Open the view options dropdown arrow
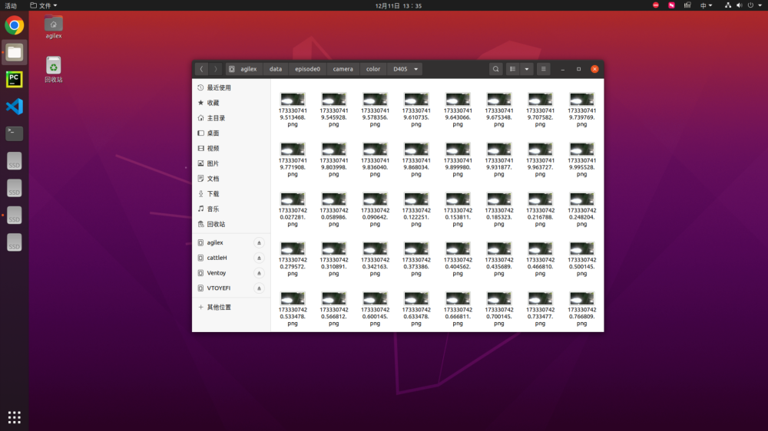 coord(527,69)
